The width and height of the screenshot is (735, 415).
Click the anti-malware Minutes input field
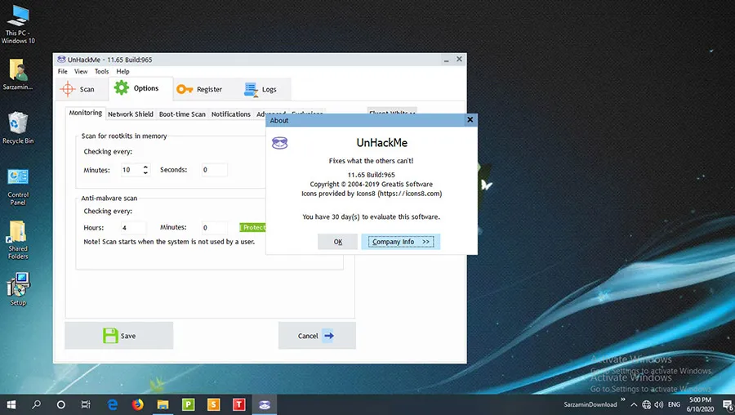click(x=215, y=227)
